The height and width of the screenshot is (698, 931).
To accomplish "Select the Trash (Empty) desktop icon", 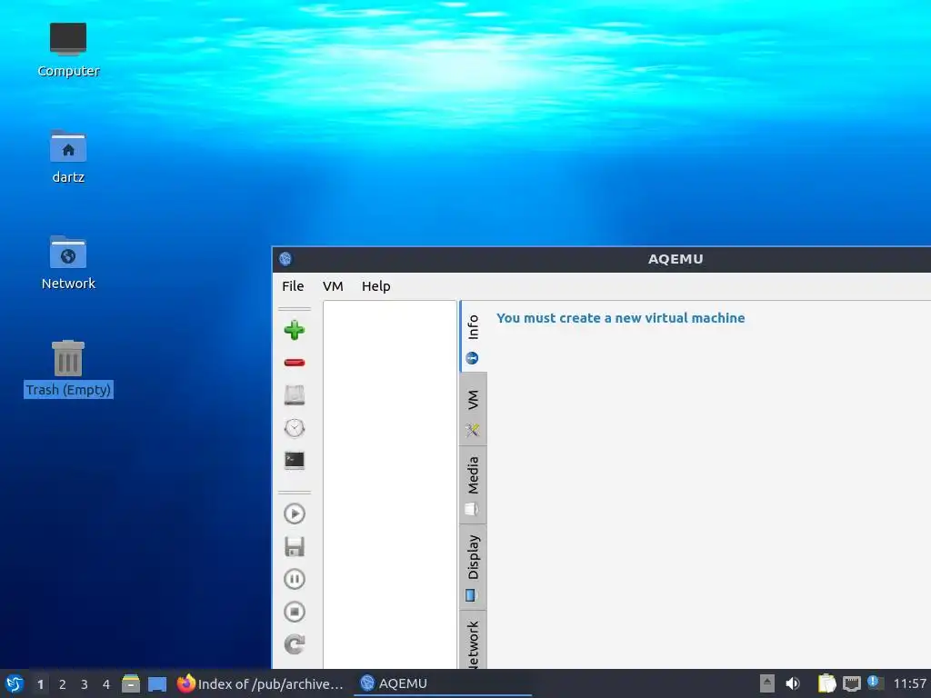I will click(x=68, y=369).
